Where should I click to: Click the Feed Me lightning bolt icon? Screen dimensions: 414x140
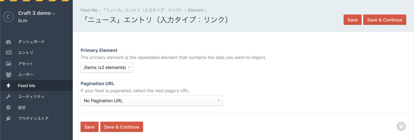(9, 86)
